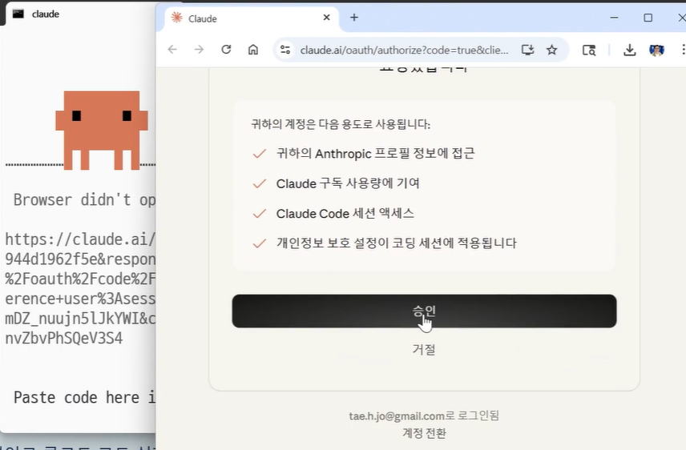686x450 pixels.
Task: Switch account via 계정 전환 link
Action: pos(424,433)
